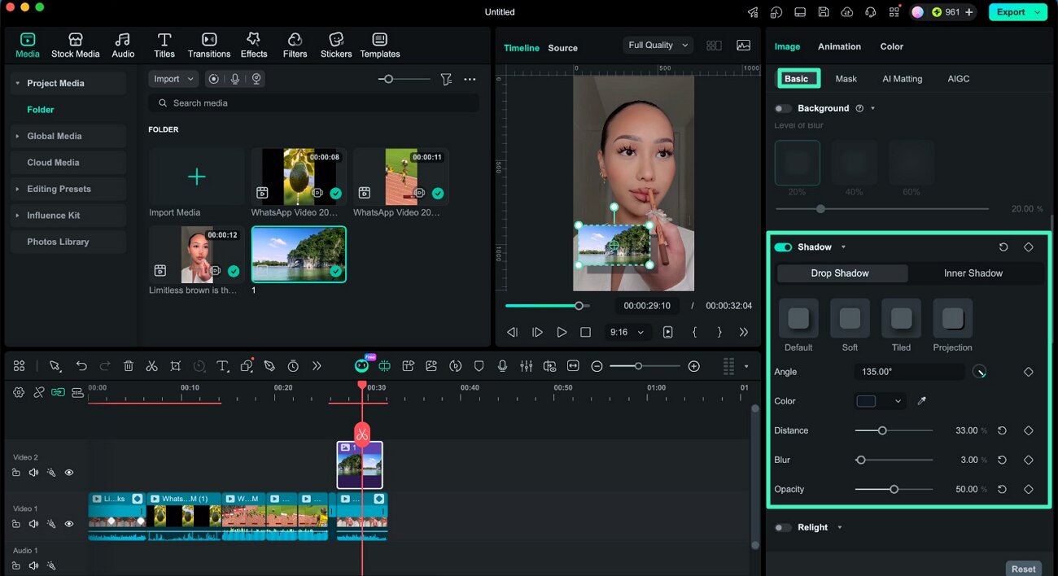
Task: Pick shadow color with eyedropper
Action: coord(922,401)
